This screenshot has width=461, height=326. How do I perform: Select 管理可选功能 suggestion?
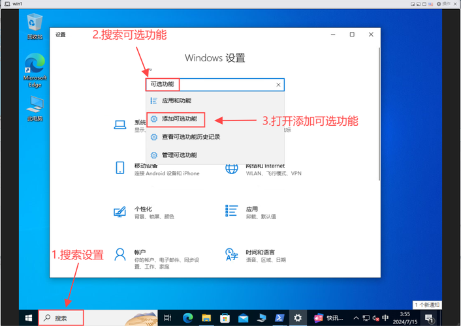coord(215,155)
